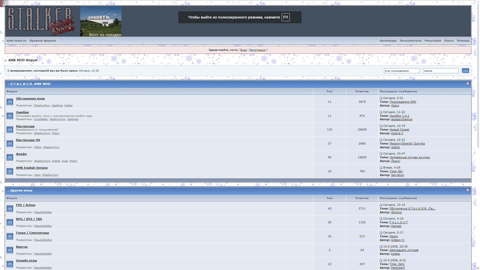Open last post icon for Интересные случаи из игры
480x270 pixels.
click(381, 154)
